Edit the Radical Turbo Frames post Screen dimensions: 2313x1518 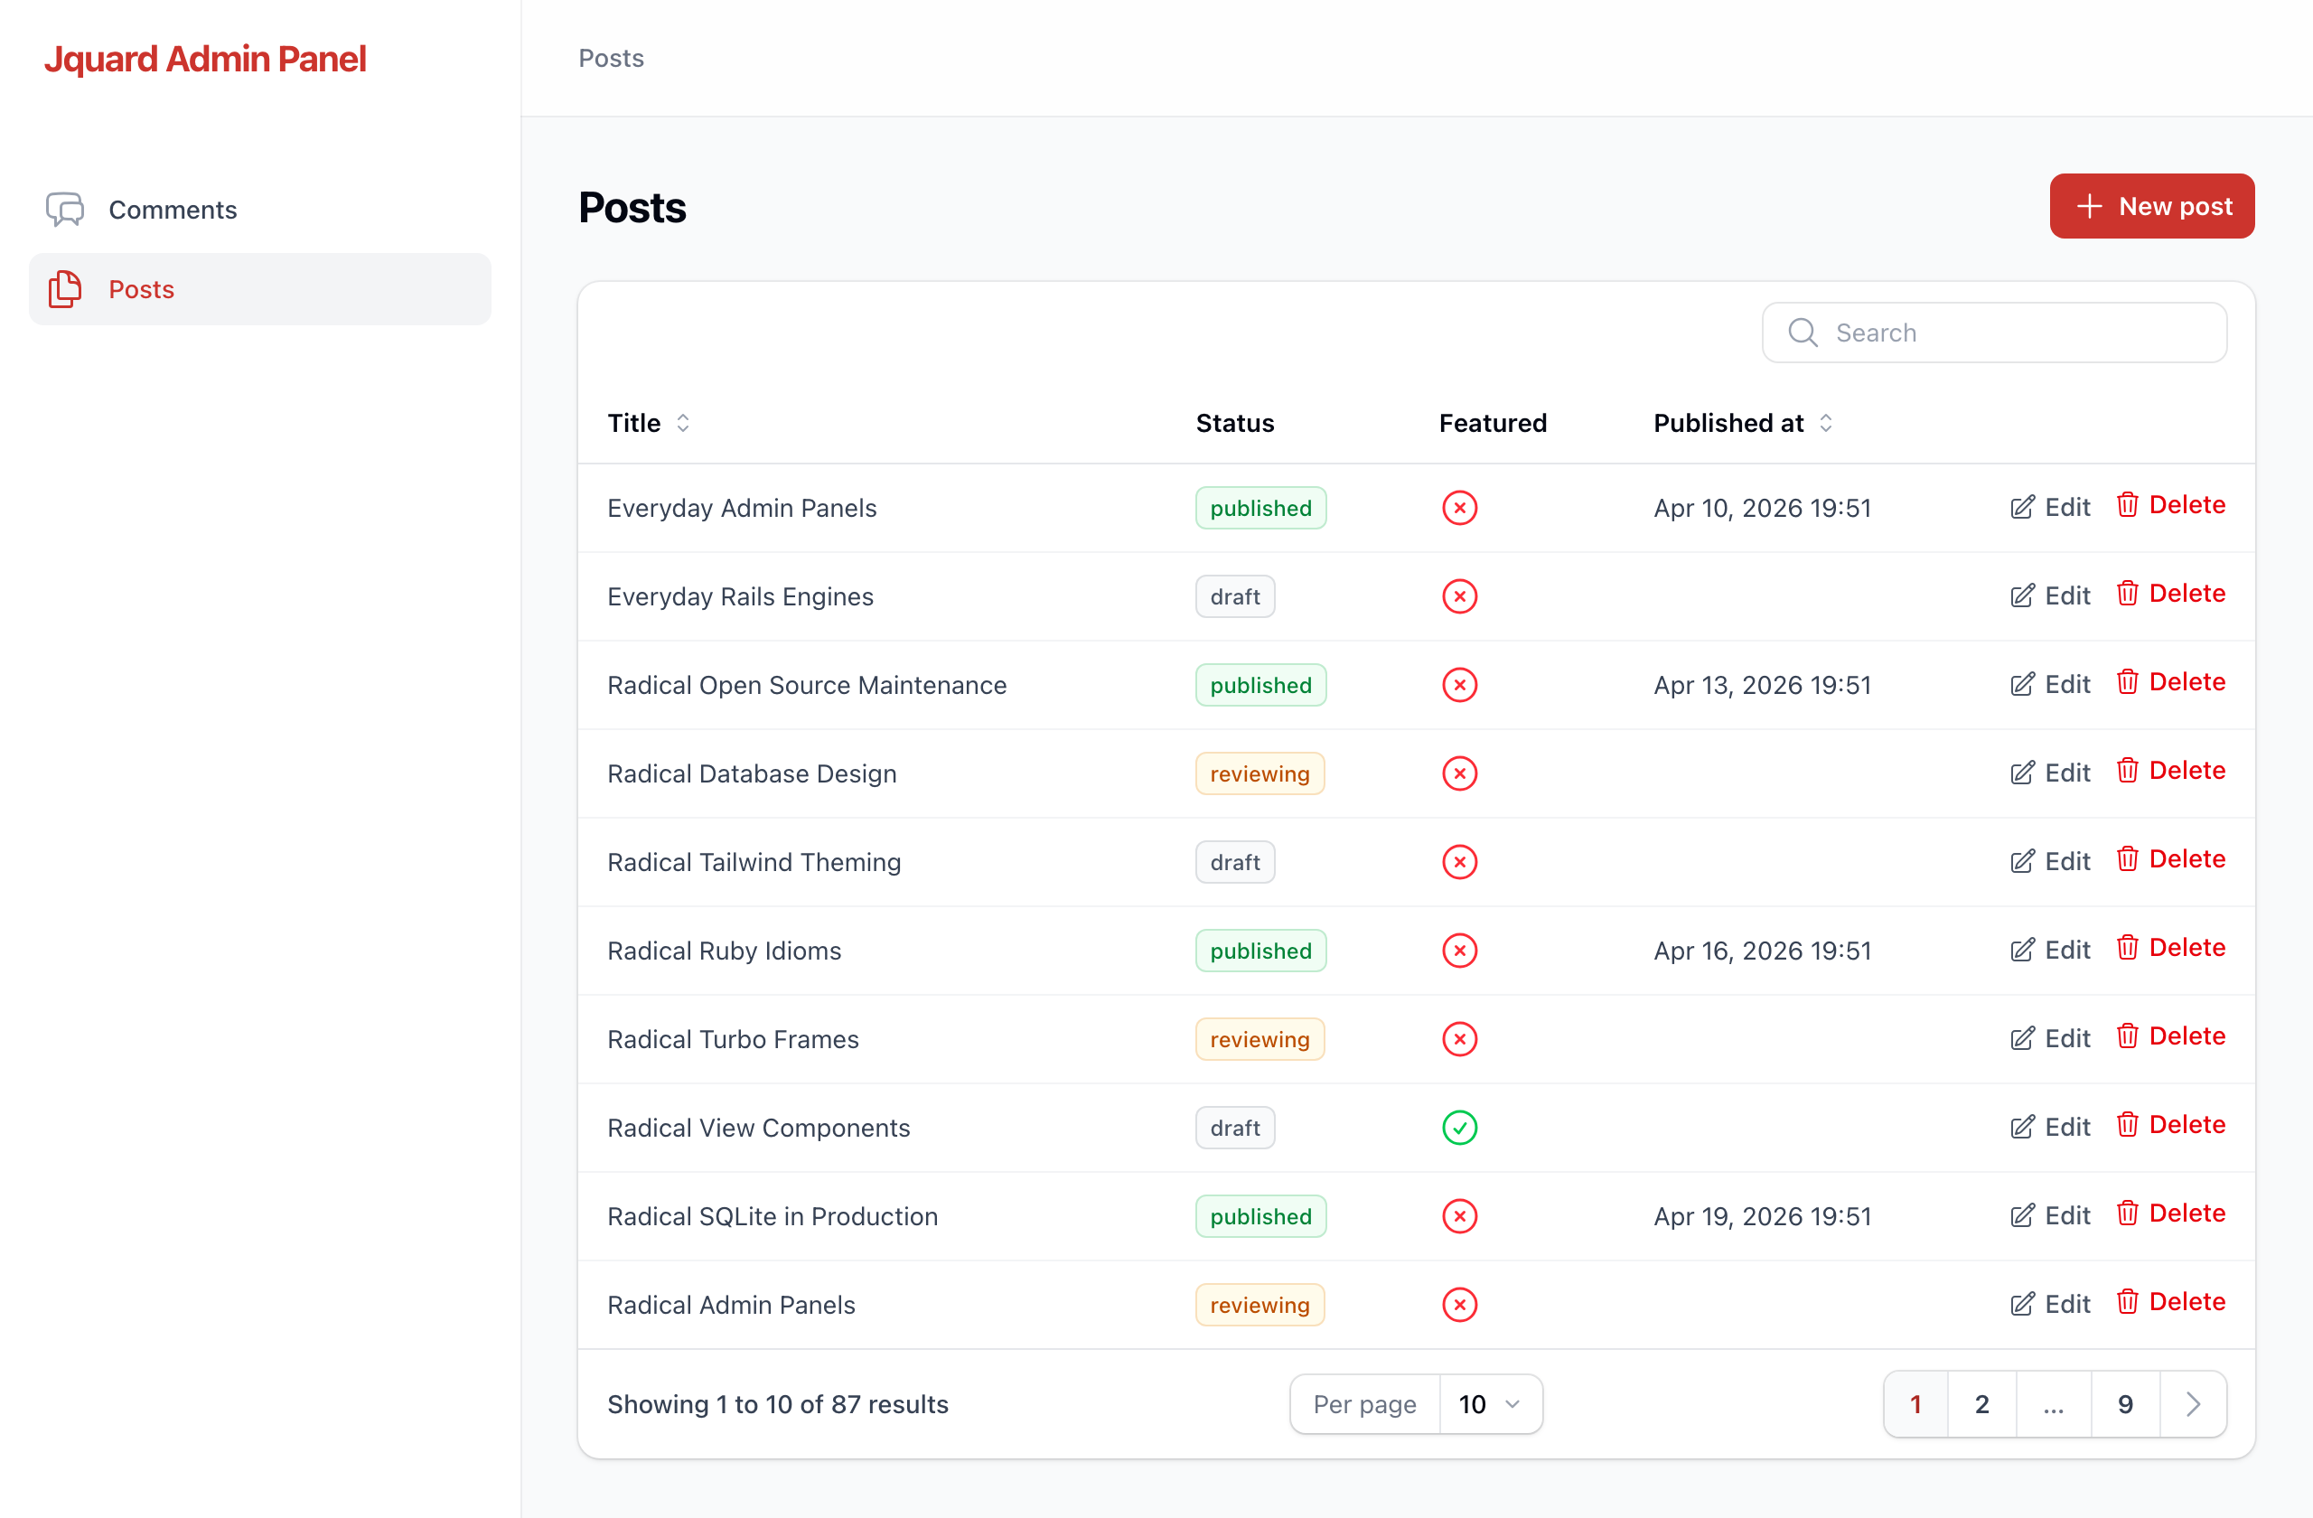pyautogui.click(x=2050, y=1038)
